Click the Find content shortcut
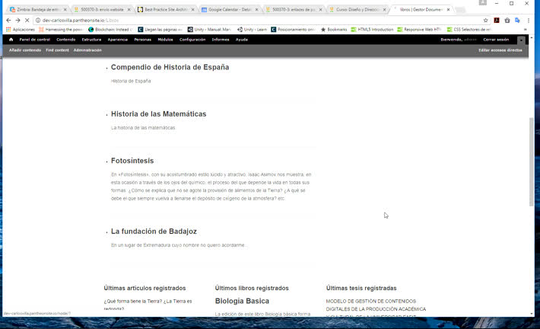The height and width of the screenshot is (329, 540). pyautogui.click(x=58, y=50)
